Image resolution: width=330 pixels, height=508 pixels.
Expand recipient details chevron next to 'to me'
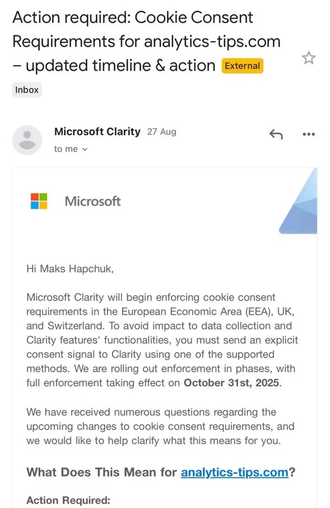[x=85, y=149]
